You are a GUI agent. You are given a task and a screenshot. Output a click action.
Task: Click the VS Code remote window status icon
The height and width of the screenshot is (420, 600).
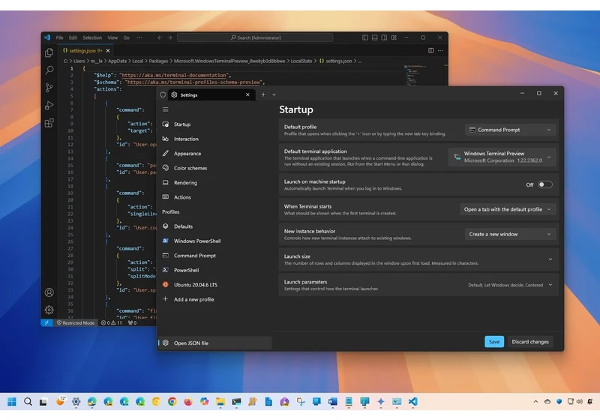coord(46,322)
